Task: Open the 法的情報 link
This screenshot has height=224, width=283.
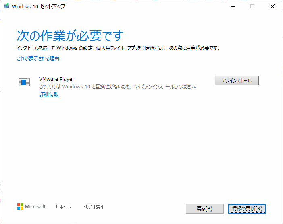Action: click(x=93, y=207)
